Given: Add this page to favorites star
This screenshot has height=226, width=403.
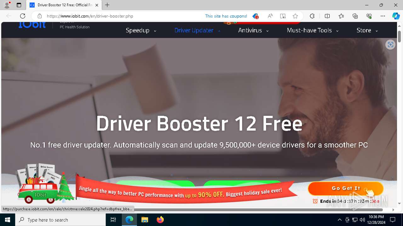Looking at the screenshot, I should [295, 16].
